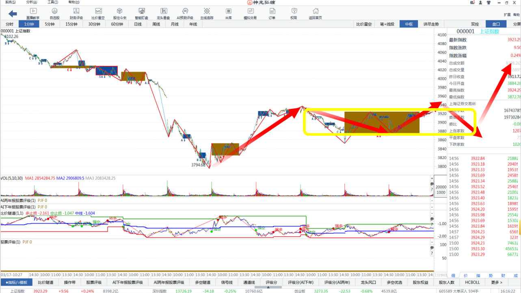Switch to 5分钟 timeframe tab

click(x=50, y=24)
